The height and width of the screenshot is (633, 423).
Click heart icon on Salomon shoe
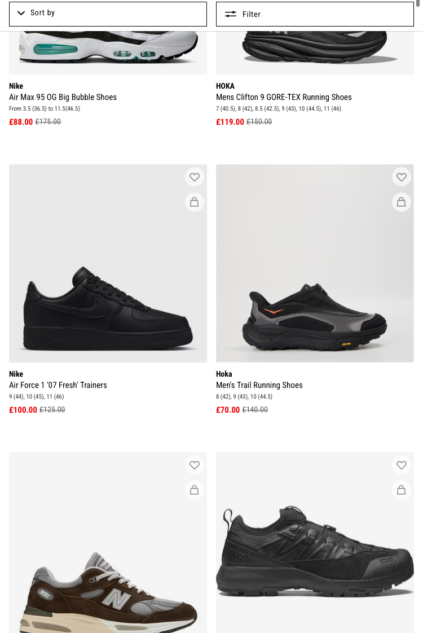coord(402,465)
